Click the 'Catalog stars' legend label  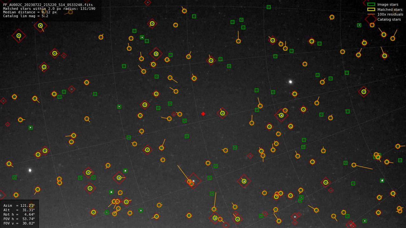click(389, 19)
